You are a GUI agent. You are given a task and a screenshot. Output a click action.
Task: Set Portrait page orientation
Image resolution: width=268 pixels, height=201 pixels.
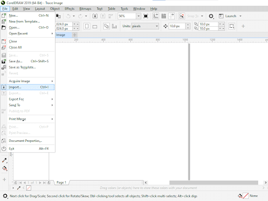point(87,26)
